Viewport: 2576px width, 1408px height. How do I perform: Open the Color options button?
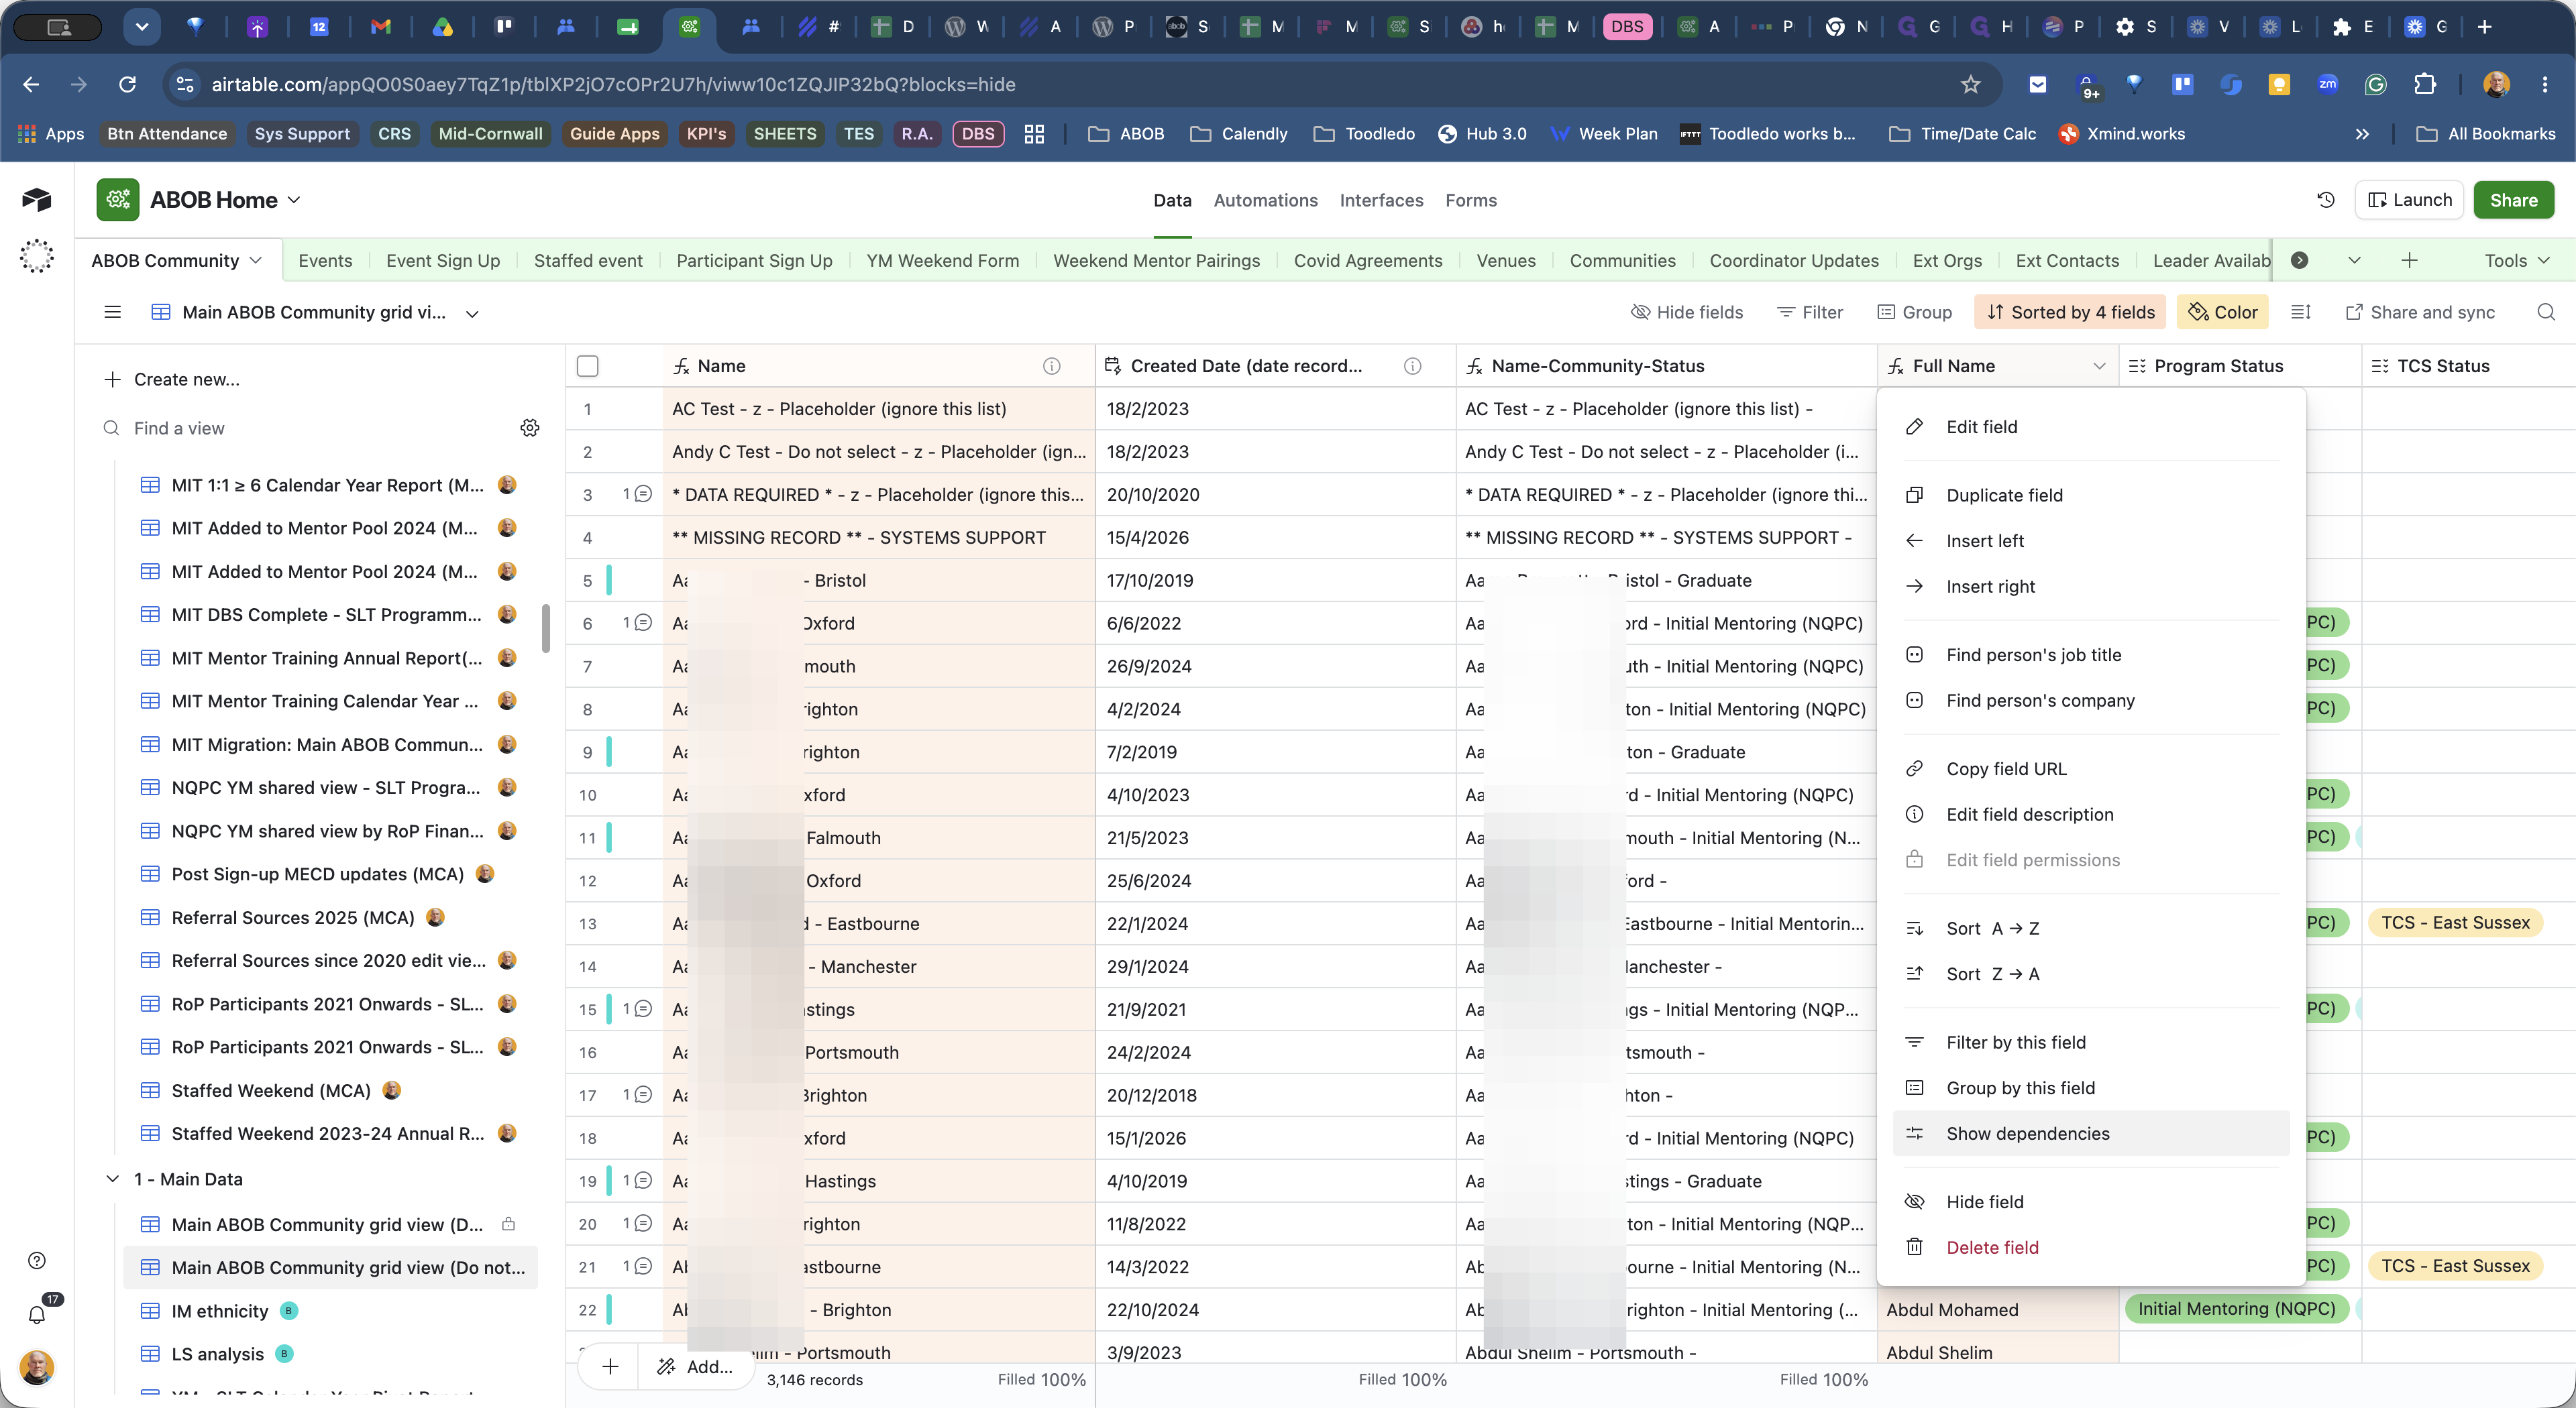pyautogui.click(x=2223, y=313)
